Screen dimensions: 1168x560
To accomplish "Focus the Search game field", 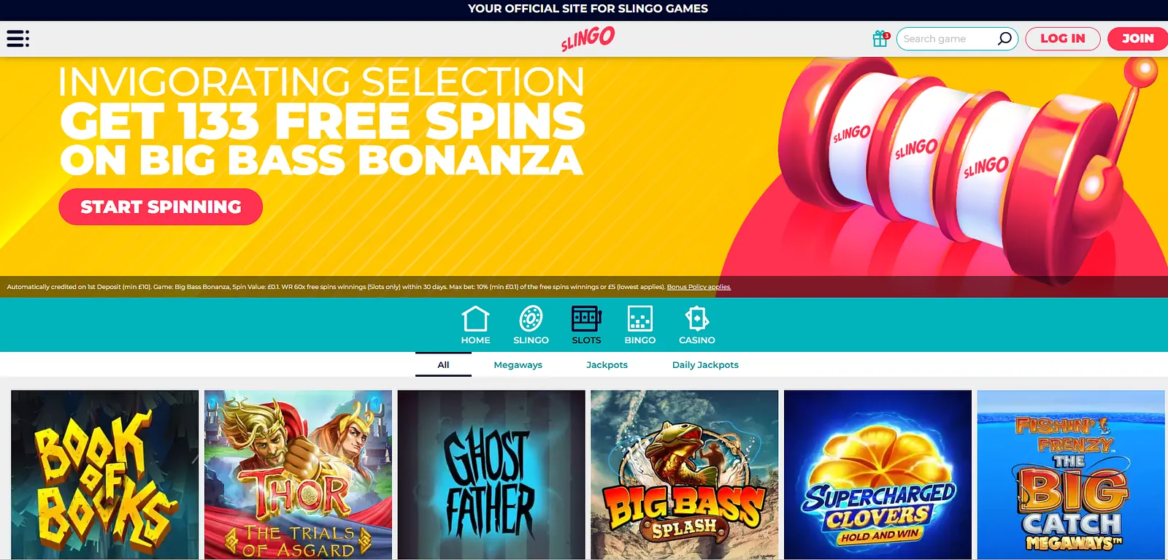I will [x=947, y=39].
